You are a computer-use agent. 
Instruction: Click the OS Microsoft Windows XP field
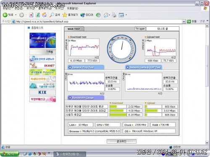tap(149, 131)
